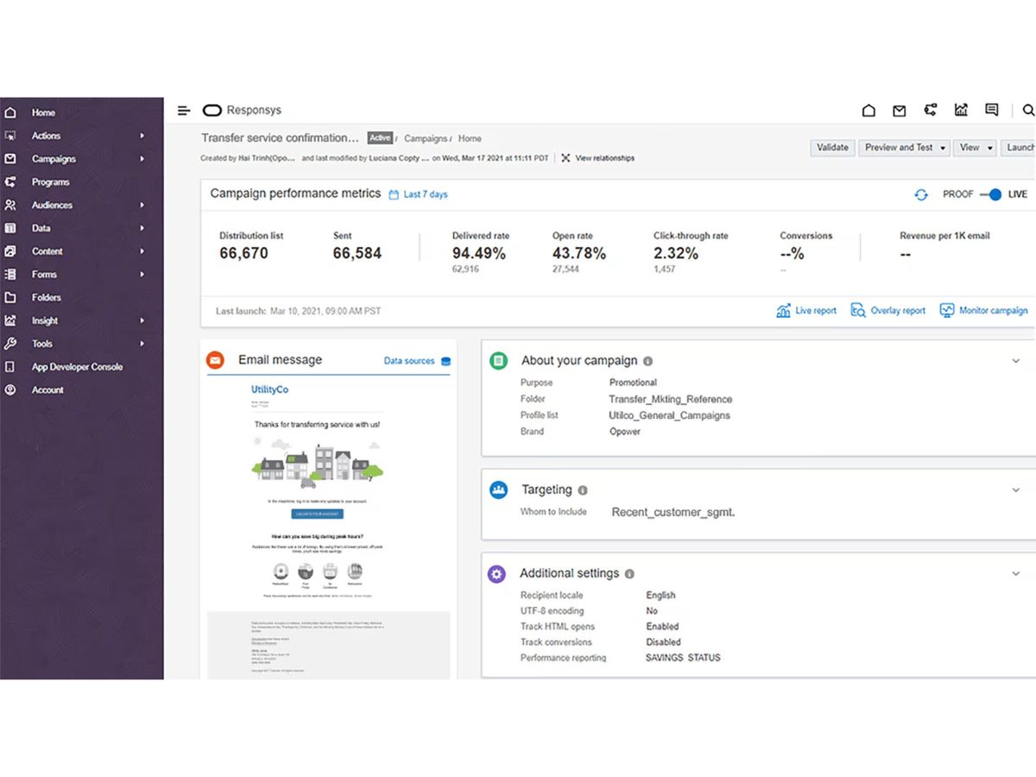1036x777 pixels.
Task: Collapse the Additional settings panel chevron
Action: click(1016, 573)
